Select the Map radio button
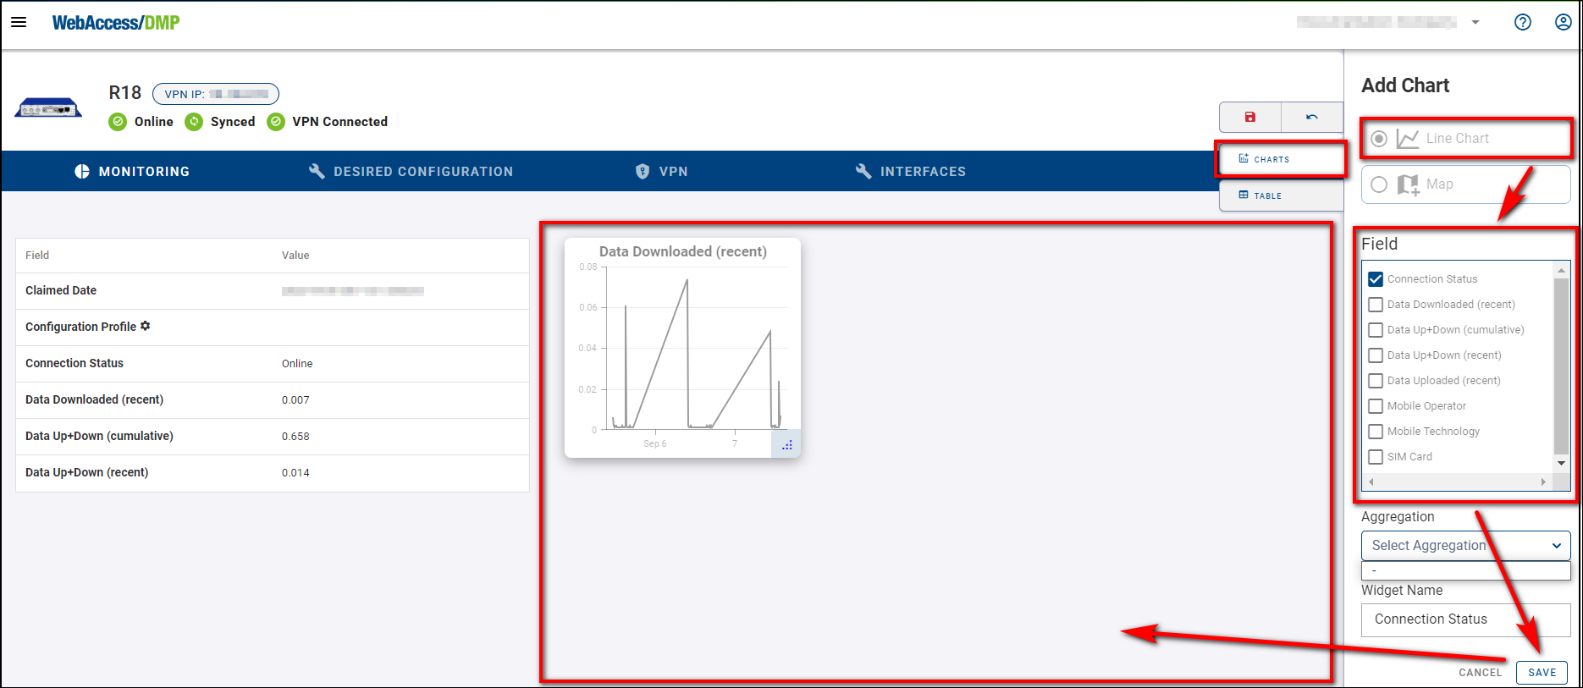 (x=1379, y=184)
